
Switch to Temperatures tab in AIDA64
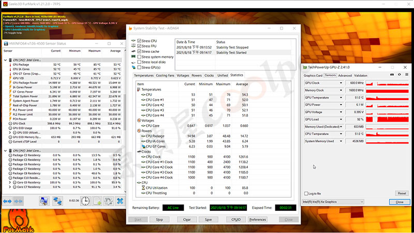click(144, 76)
